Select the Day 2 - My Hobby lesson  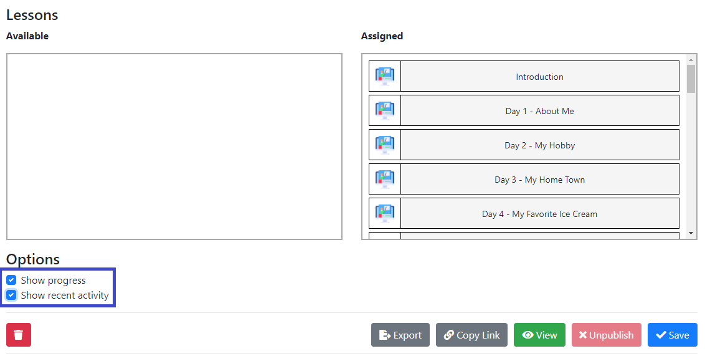click(x=524, y=145)
